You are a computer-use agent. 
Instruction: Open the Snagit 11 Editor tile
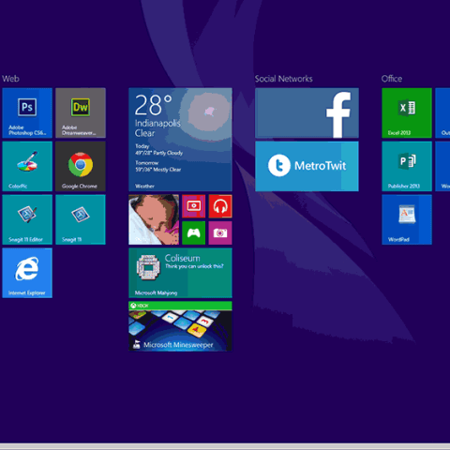[27, 219]
